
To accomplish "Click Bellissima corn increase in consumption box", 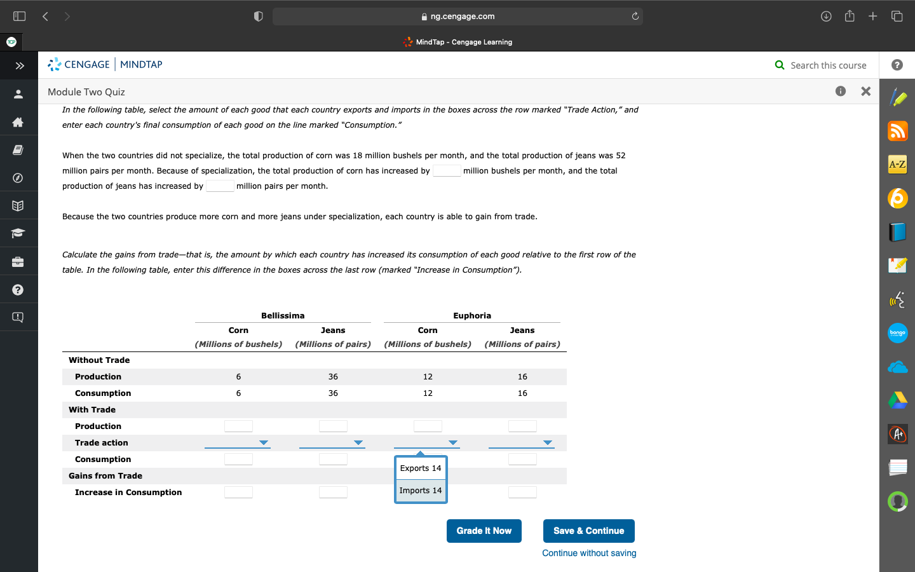I will pos(238,492).
